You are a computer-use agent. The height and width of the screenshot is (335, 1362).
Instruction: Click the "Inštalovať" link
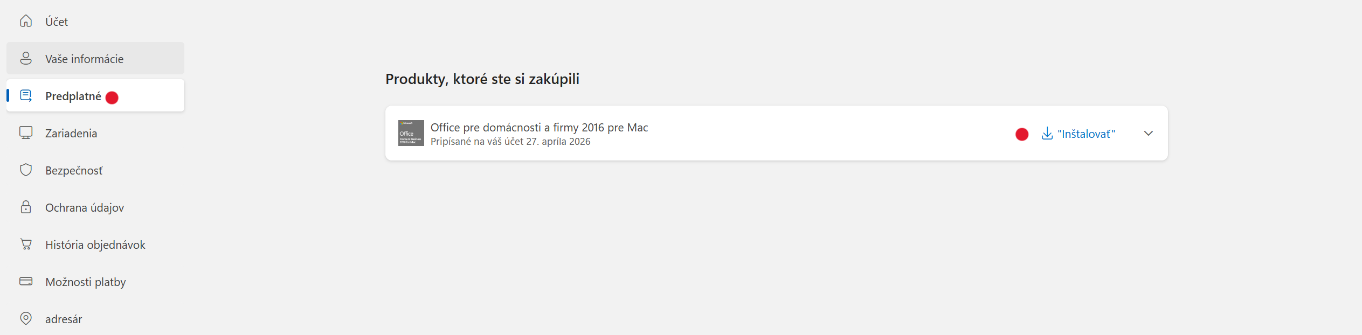(x=1086, y=134)
